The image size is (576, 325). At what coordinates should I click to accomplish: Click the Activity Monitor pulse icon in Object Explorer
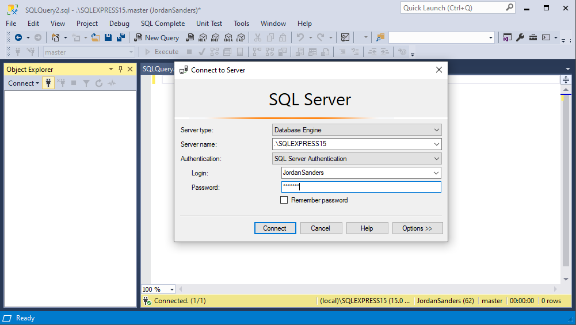click(x=112, y=83)
